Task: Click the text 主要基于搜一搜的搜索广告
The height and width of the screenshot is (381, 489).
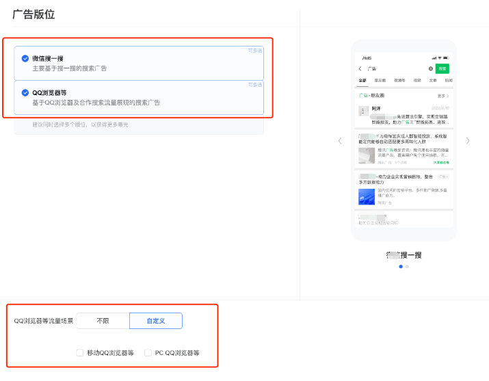Action: pyautogui.click(x=70, y=68)
